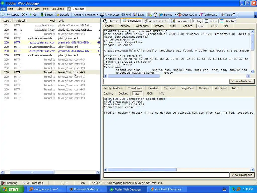Open the Keep: All sessions dropdown
This screenshot has width=257, height=193.
point(86,15)
